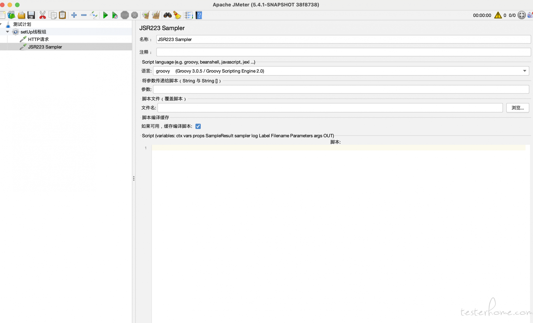This screenshot has width=533, height=323.
Task: Click the 注释 comment input field
Action: click(343, 52)
